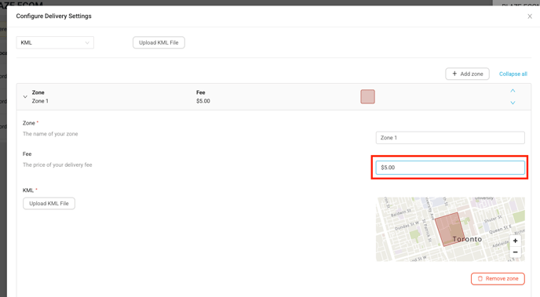The width and height of the screenshot is (540, 297).
Task: Click the top Upload KML File button
Action: pos(159,42)
